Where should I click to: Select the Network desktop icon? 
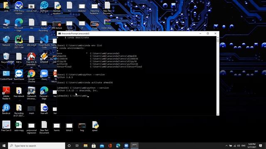coord(6,41)
